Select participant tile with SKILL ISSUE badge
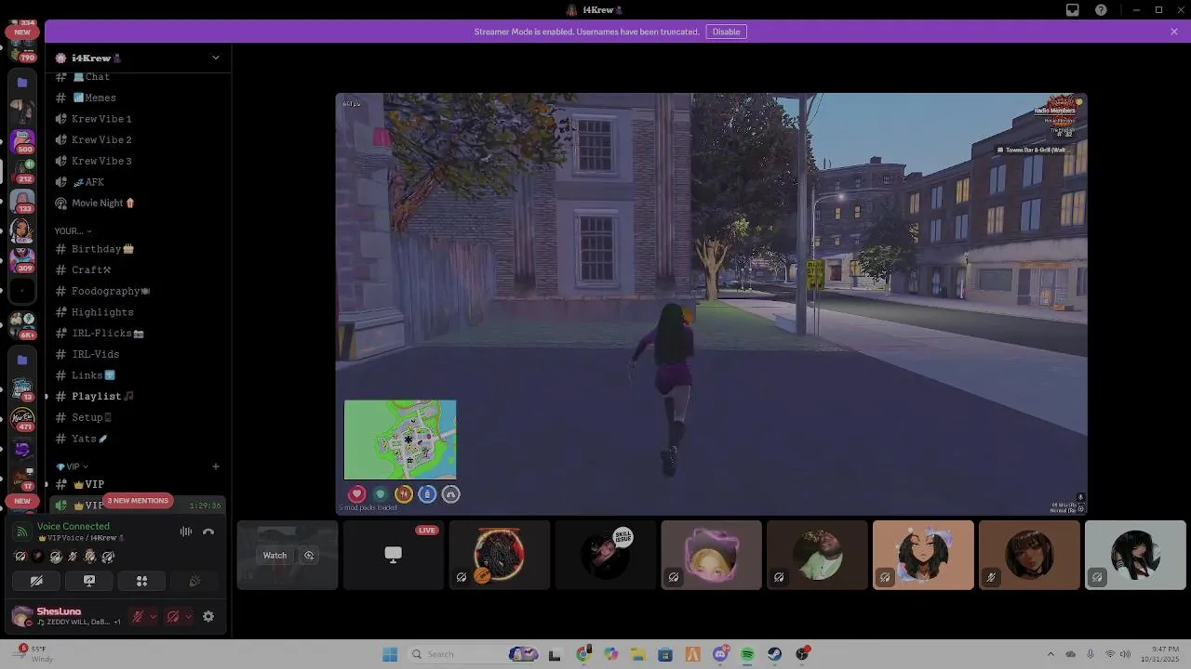This screenshot has height=669, width=1191. pos(606,555)
